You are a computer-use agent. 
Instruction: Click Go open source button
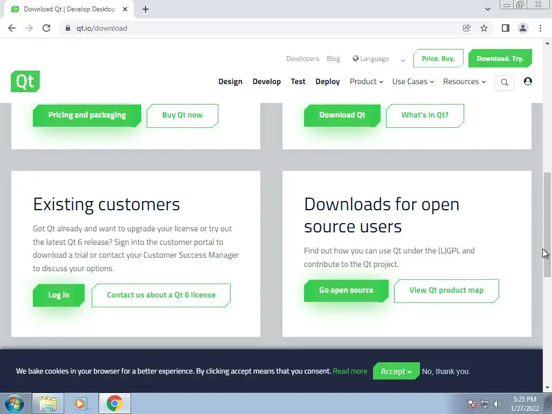click(x=347, y=291)
